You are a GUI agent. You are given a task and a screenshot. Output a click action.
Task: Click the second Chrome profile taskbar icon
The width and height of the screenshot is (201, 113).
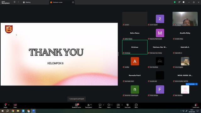(x=28, y=111)
